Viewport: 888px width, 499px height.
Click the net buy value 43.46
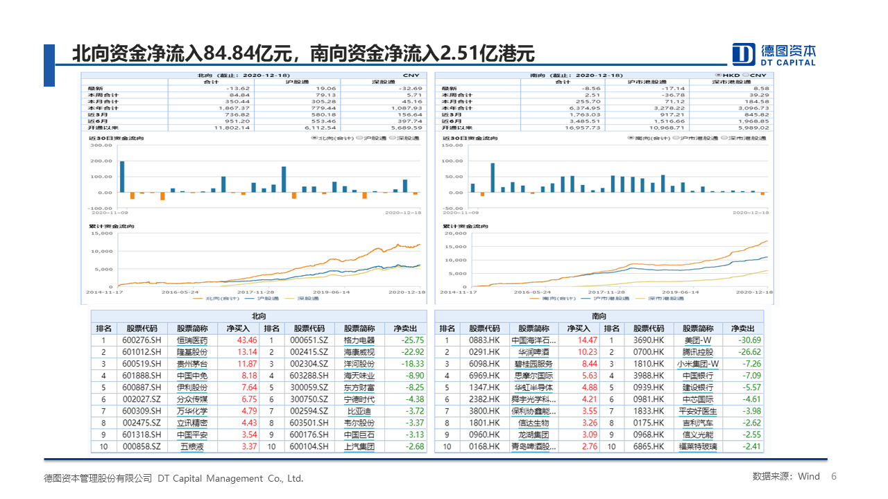tap(247, 340)
